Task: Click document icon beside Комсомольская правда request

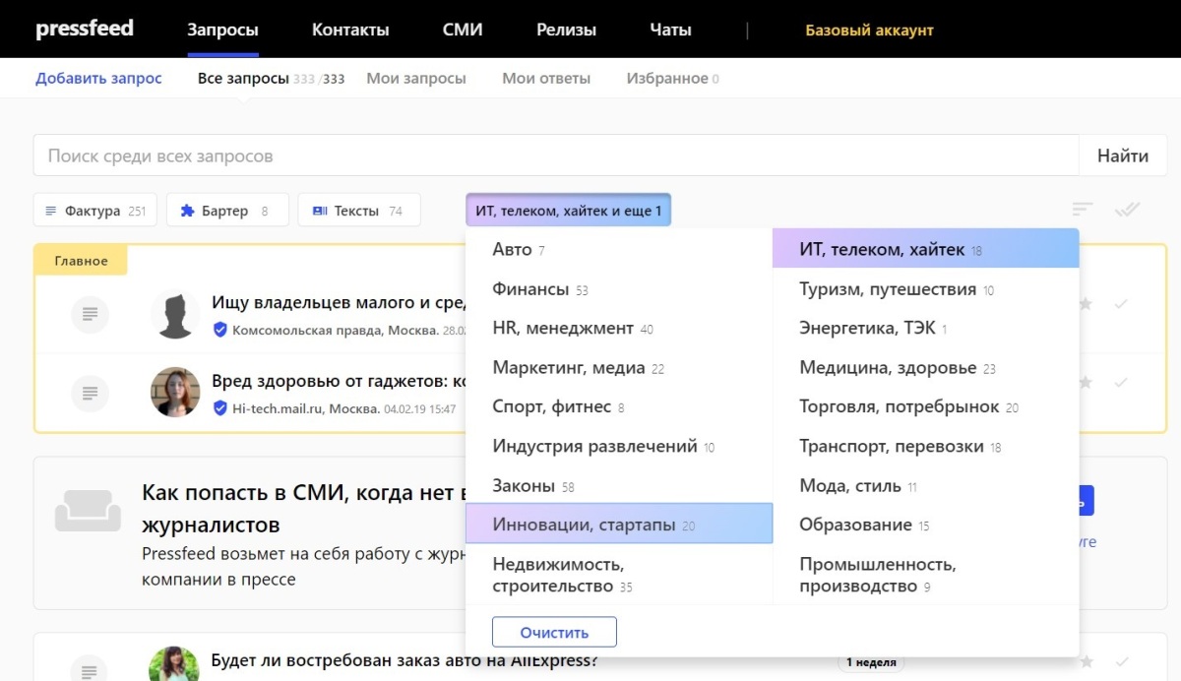Action: 90,314
